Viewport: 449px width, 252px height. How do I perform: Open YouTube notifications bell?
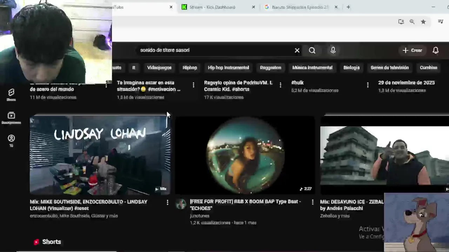point(435,50)
